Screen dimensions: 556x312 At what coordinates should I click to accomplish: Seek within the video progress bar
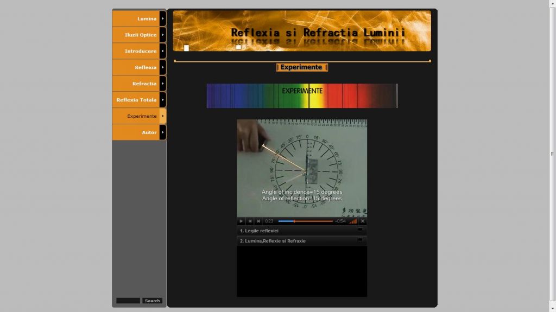tap(305, 221)
